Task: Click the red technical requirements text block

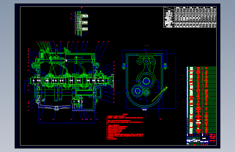Action: [x=125, y=127]
